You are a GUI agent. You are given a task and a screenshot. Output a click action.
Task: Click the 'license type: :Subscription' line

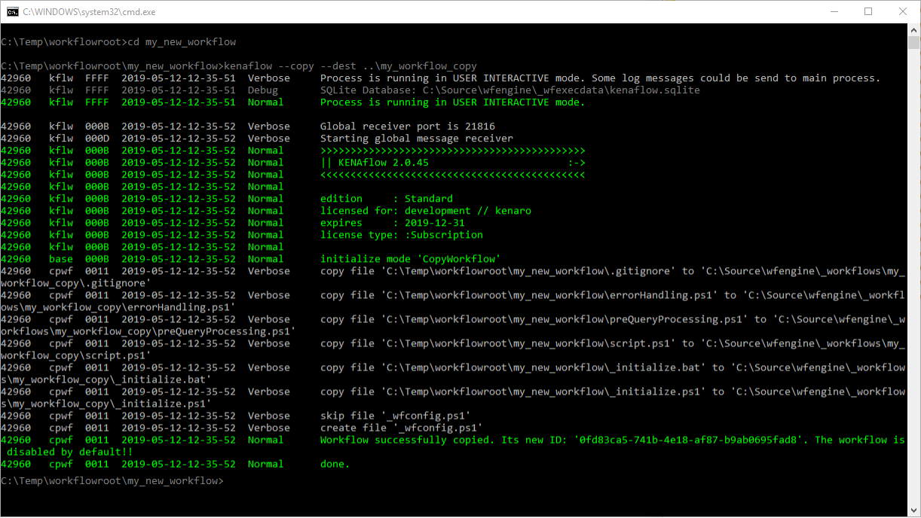point(402,235)
